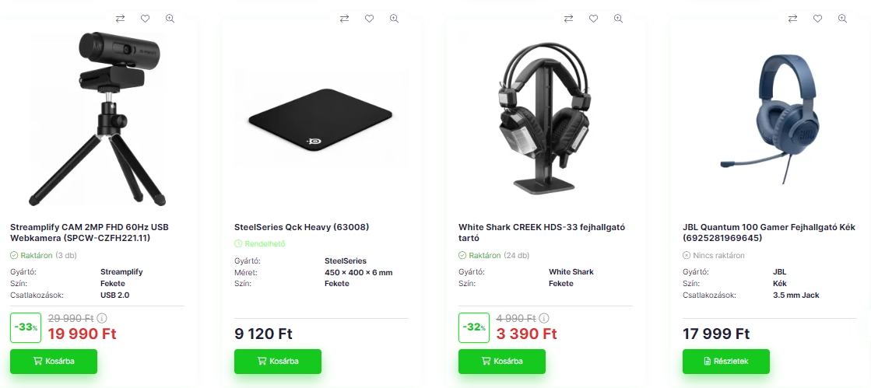The width and height of the screenshot is (871, 388).
Task: Add Streamplify webcam to wishlist
Action: 145,19
